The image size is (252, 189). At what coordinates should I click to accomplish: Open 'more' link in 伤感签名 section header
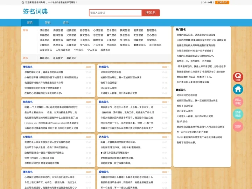[x=165, y=67]
